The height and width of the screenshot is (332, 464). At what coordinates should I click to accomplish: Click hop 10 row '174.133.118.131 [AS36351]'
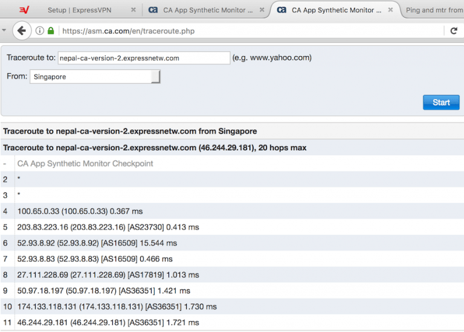coord(232,307)
